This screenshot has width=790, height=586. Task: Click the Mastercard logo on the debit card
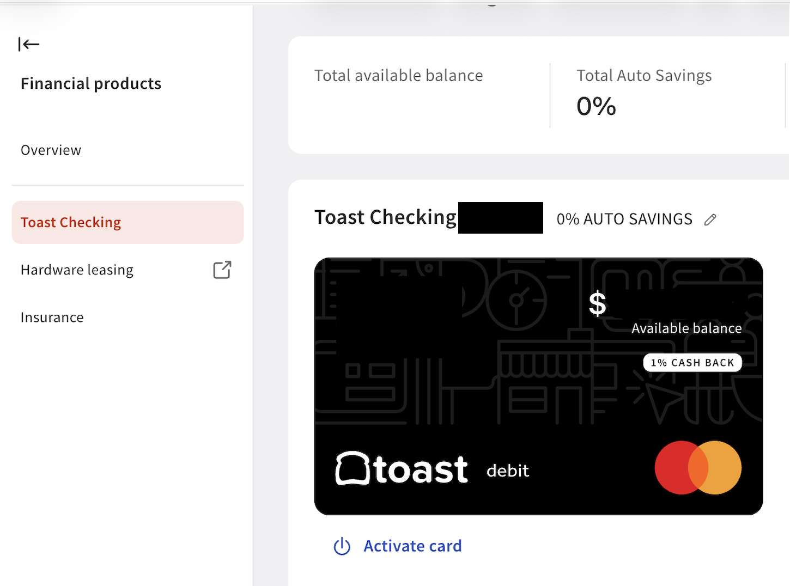point(698,467)
